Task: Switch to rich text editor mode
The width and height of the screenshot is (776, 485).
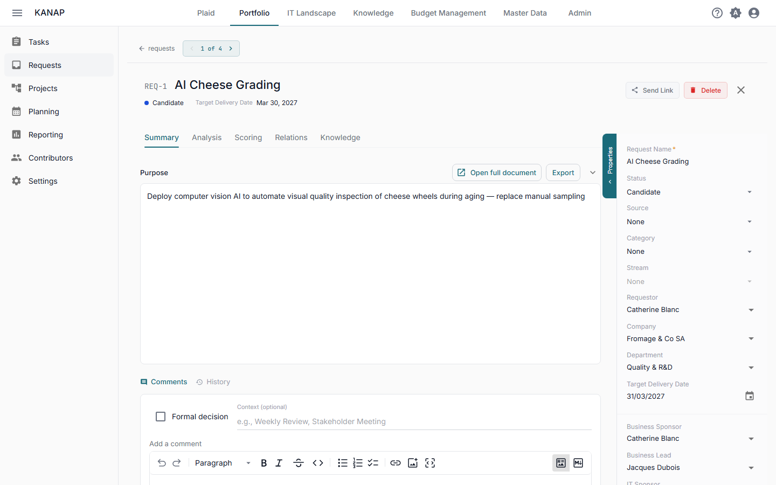Action: [561, 463]
